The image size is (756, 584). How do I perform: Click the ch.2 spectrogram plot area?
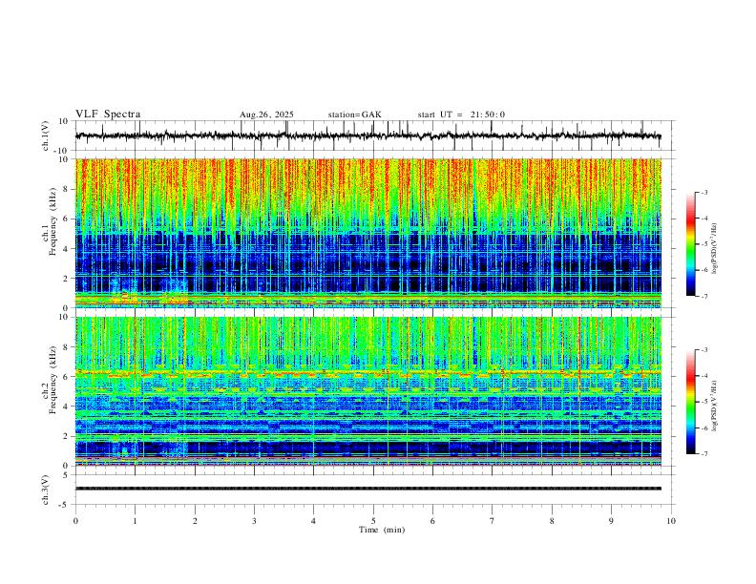pos(367,391)
